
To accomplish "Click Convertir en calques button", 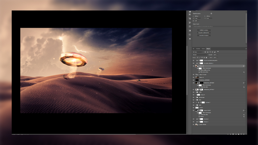I will click(204, 35).
